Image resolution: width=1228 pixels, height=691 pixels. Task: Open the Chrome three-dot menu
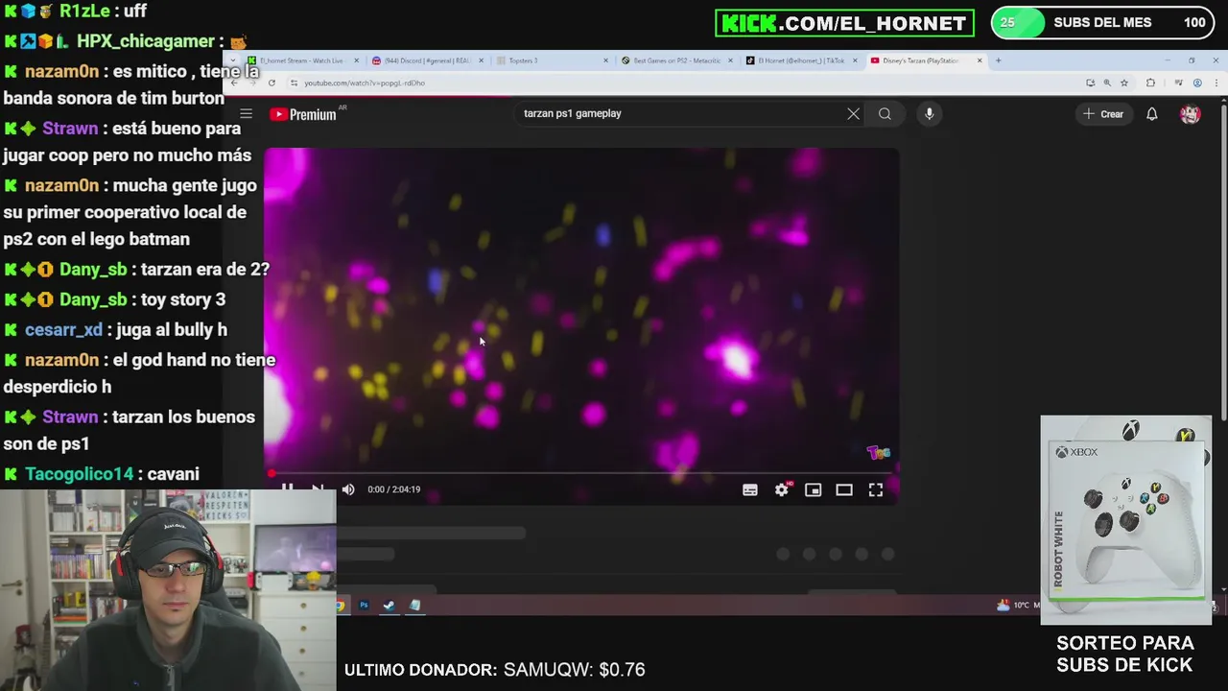point(1217,83)
